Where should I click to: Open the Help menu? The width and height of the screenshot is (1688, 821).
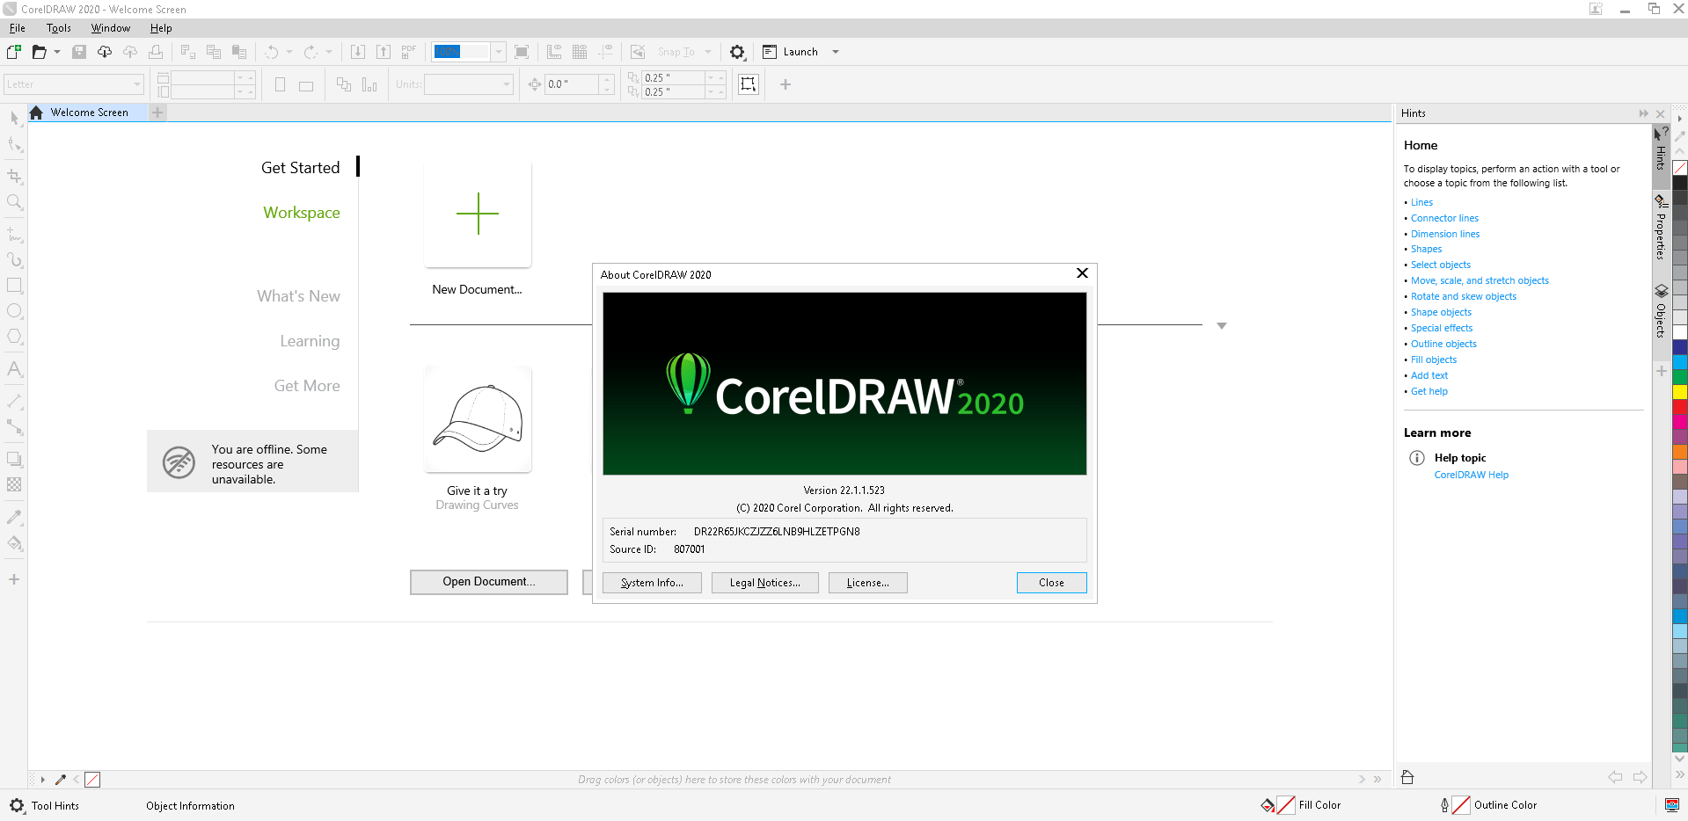point(161,28)
